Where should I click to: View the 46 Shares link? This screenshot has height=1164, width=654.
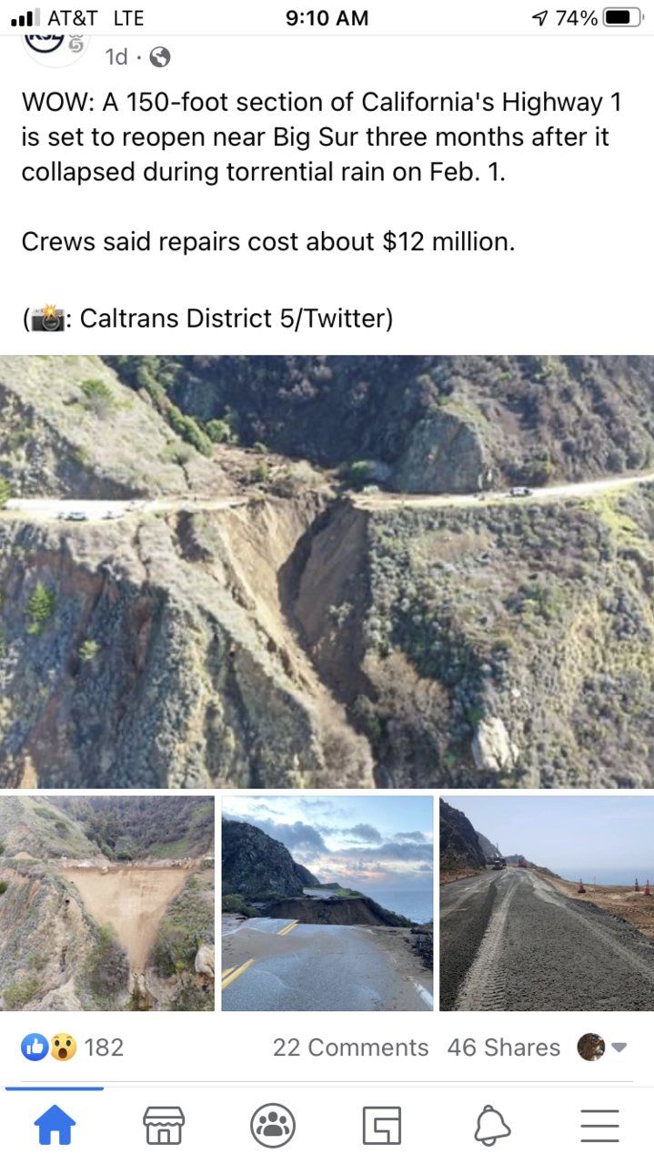[x=504, y=1048]
